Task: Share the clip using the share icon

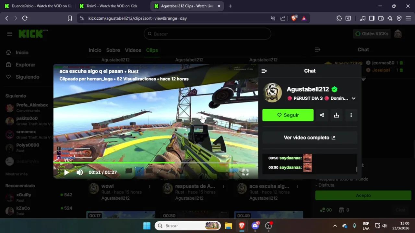Action: click(322, 115)
